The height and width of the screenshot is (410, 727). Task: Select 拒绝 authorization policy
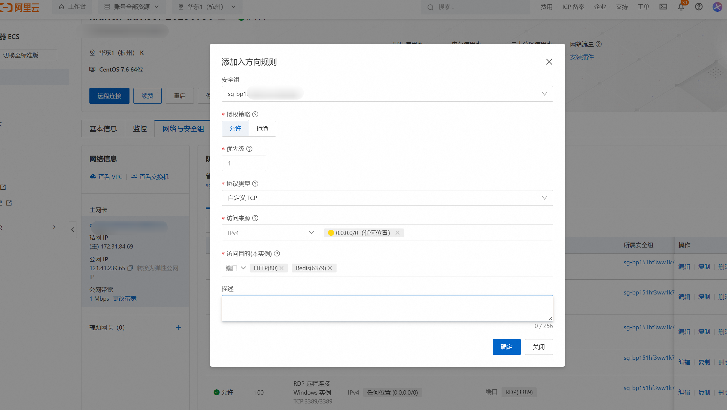click(262, 128)
